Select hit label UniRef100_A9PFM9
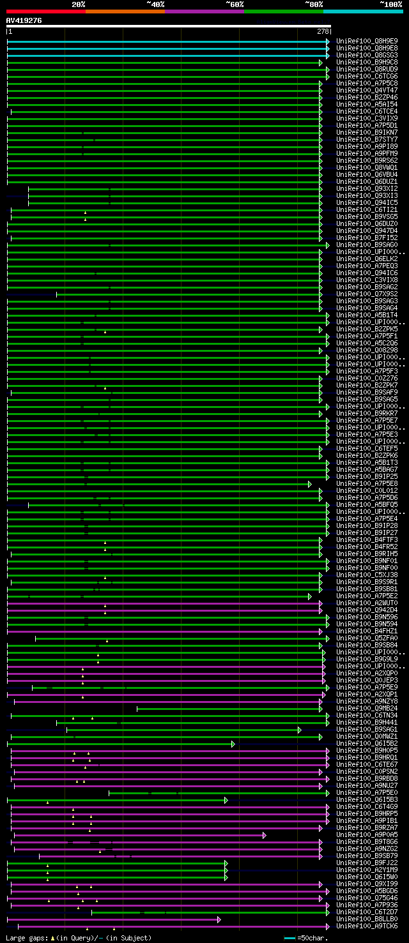 (367, 153)
